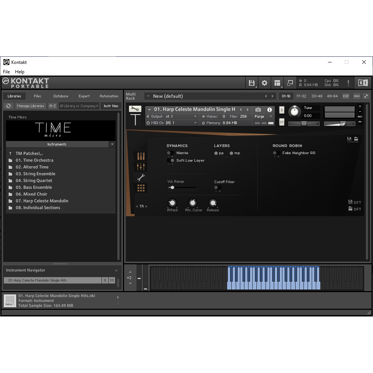Switch to the Automation tab
Screen dimensions: 373x373
coord(109,96)
